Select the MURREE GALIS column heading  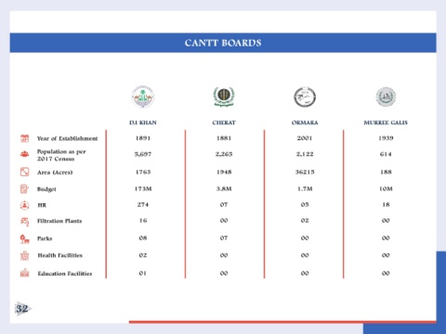[386, 122]
